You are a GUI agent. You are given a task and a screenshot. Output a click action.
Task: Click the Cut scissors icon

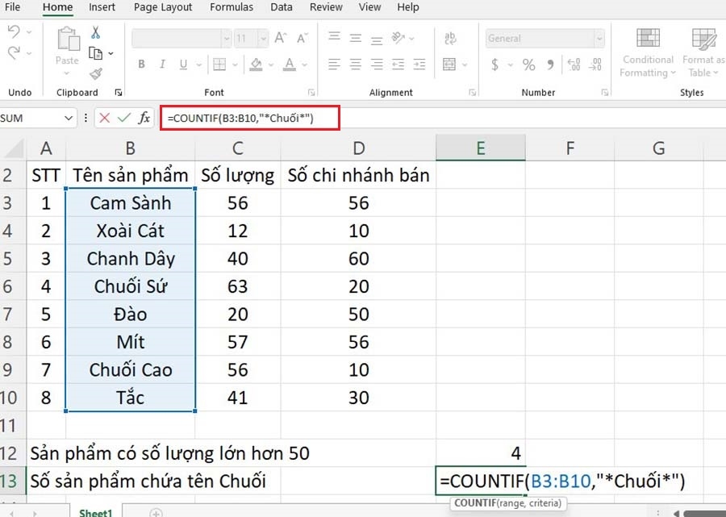(95, 32)
